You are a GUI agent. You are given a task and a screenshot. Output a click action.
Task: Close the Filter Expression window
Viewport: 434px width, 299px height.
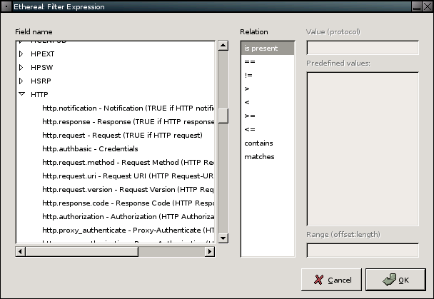point(428,6)
